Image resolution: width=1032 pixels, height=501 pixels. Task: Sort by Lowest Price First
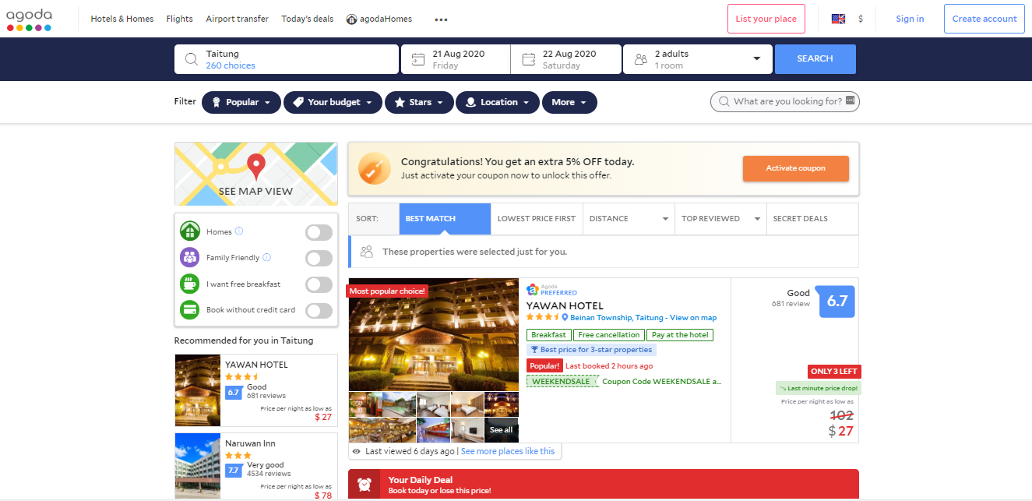click(x=537, y=219)
